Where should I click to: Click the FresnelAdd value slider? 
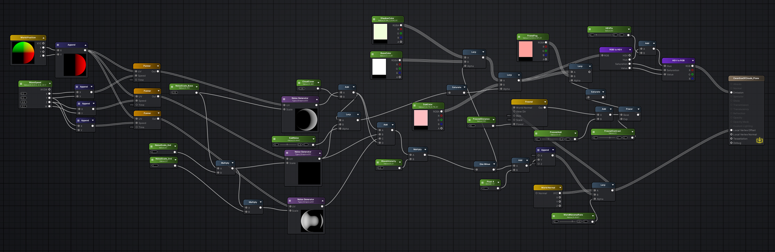click(551, 139)
